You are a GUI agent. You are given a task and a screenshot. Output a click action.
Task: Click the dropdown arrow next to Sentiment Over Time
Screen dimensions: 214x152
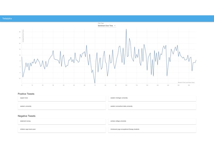(x=115, y=26)
